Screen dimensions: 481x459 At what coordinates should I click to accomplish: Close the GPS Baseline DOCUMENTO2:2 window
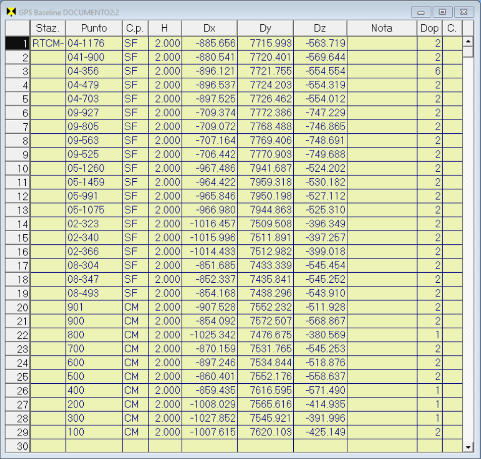coord(464,12)
